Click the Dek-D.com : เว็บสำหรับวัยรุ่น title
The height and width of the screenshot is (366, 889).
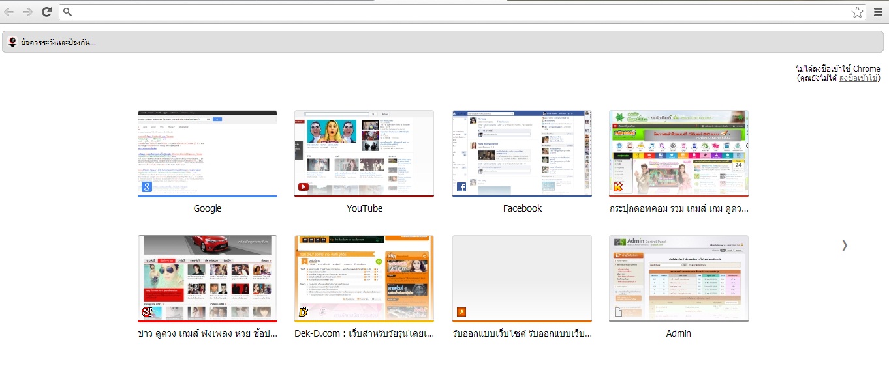click(x=364, y=333)
